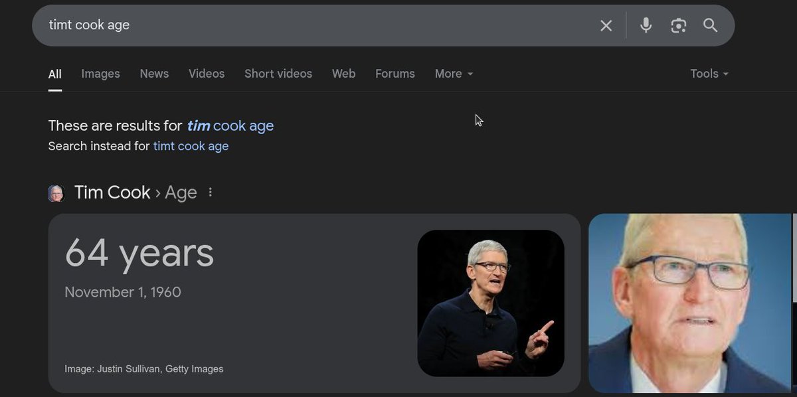Open the Short videos tab
797x397 pixels.
pyautogui.click(x=278, y=74)
